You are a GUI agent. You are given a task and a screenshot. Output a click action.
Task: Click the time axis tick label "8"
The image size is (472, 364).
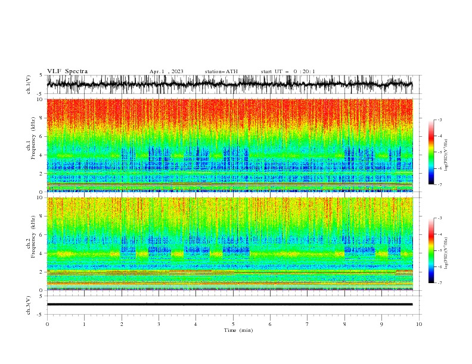[x=344, y=324]
